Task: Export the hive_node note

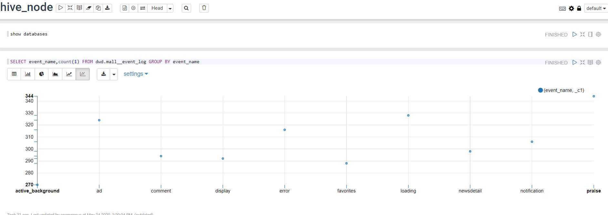Action: tap(108, 8)
